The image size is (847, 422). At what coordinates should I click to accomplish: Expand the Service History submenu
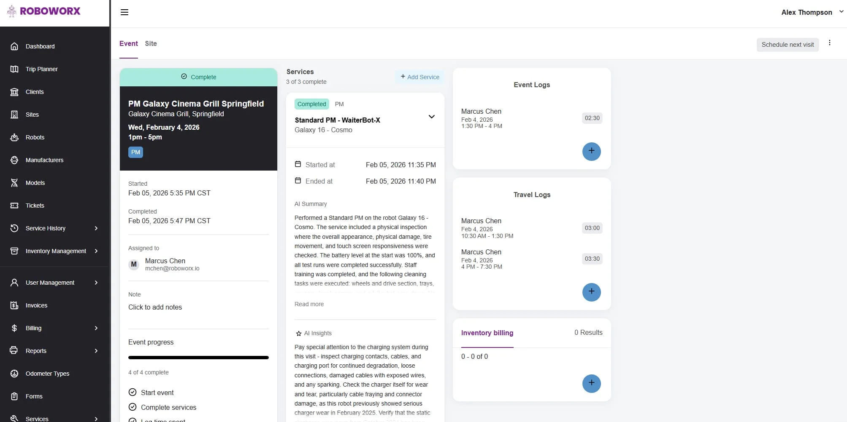[x=96, y=228]
